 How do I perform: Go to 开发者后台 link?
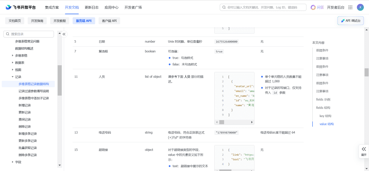336,7
